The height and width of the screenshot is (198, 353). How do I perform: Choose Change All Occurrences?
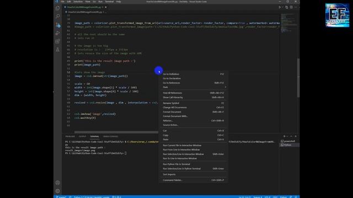pyautogui.click(x=194, y=108)
